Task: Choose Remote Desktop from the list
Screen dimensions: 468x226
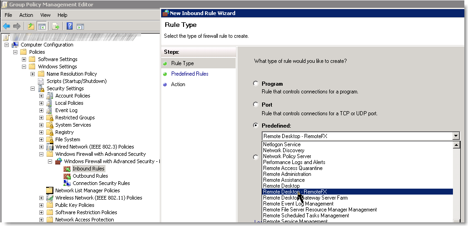Action: click(358, 186)
